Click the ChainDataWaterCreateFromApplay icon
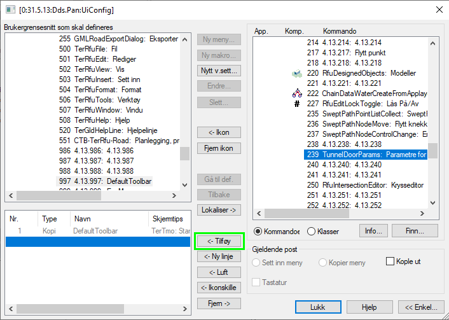449x320 pixels. tap(296, 94)
